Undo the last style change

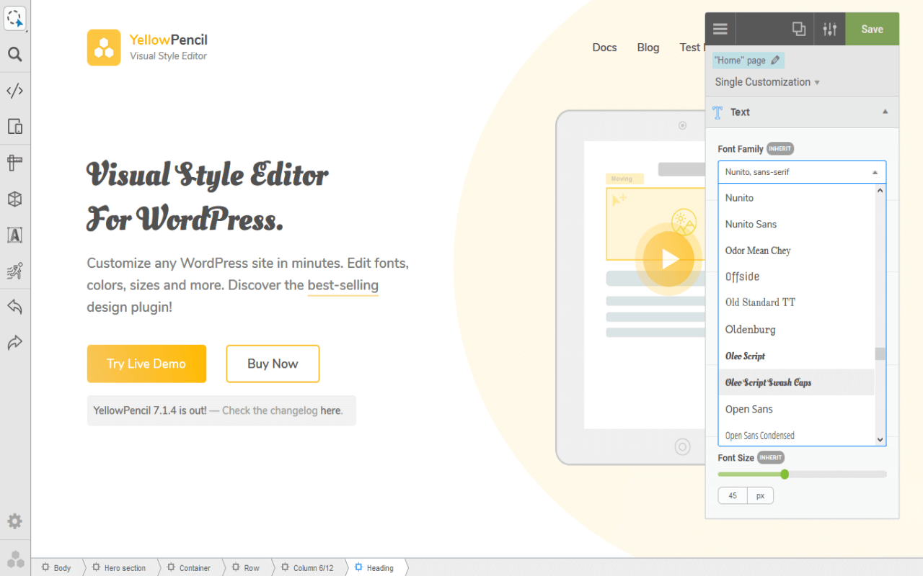tap(14, 307)
